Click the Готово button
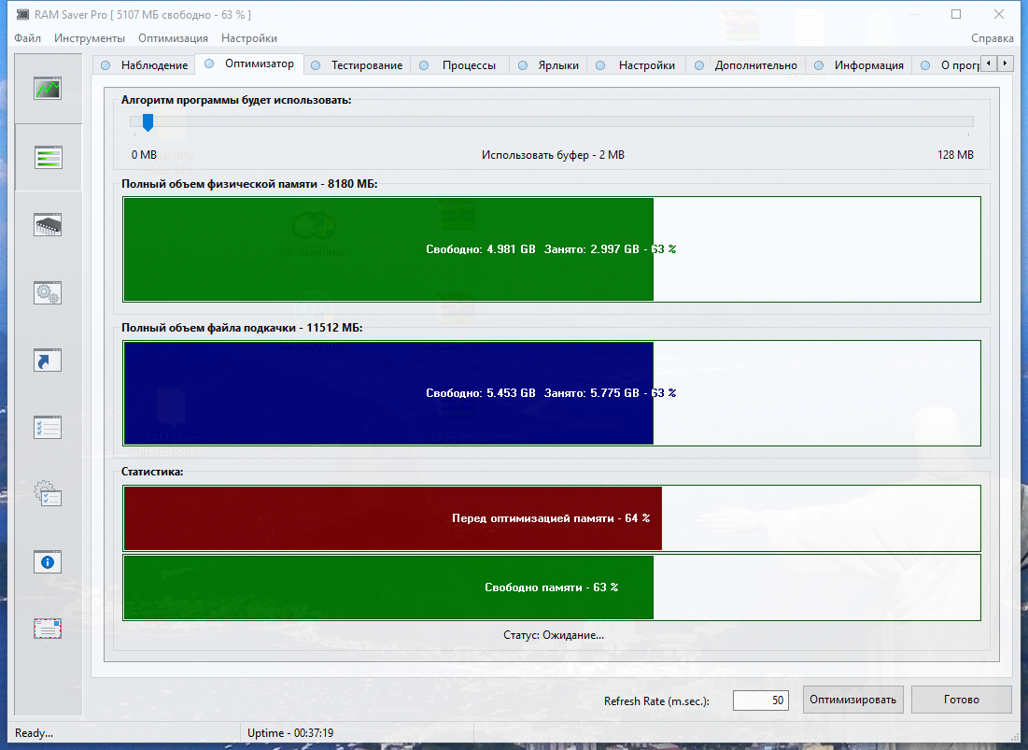This screenshot has height=750, width=1028. click(961, 700)
